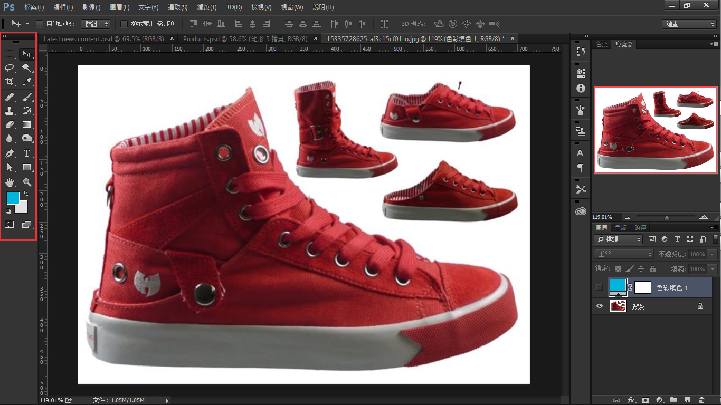Screen dimensions: 721x405
Task: Open the Character panel icon
Action: coord(581,153)
